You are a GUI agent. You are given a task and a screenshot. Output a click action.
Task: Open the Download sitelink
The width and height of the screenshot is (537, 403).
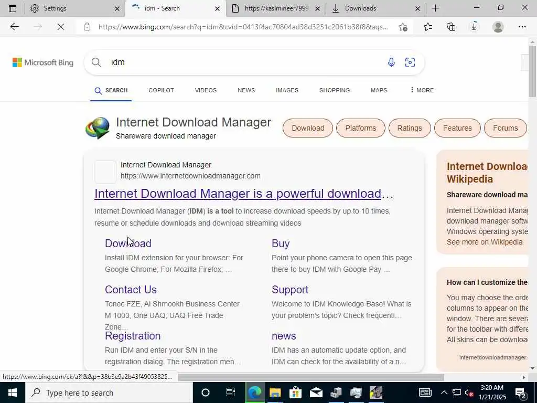(x=128, y=243)
